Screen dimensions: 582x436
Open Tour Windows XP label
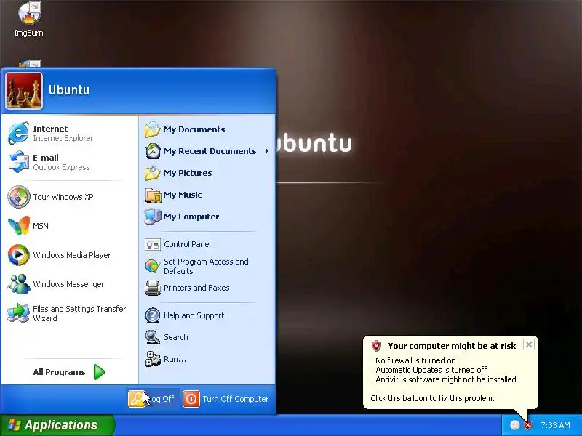[x=63, y=197]
